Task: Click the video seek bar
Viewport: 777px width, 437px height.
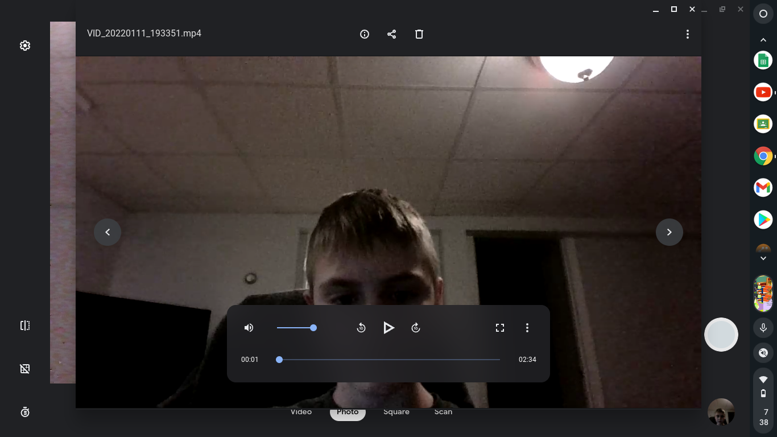Action: tap(390, 360)
